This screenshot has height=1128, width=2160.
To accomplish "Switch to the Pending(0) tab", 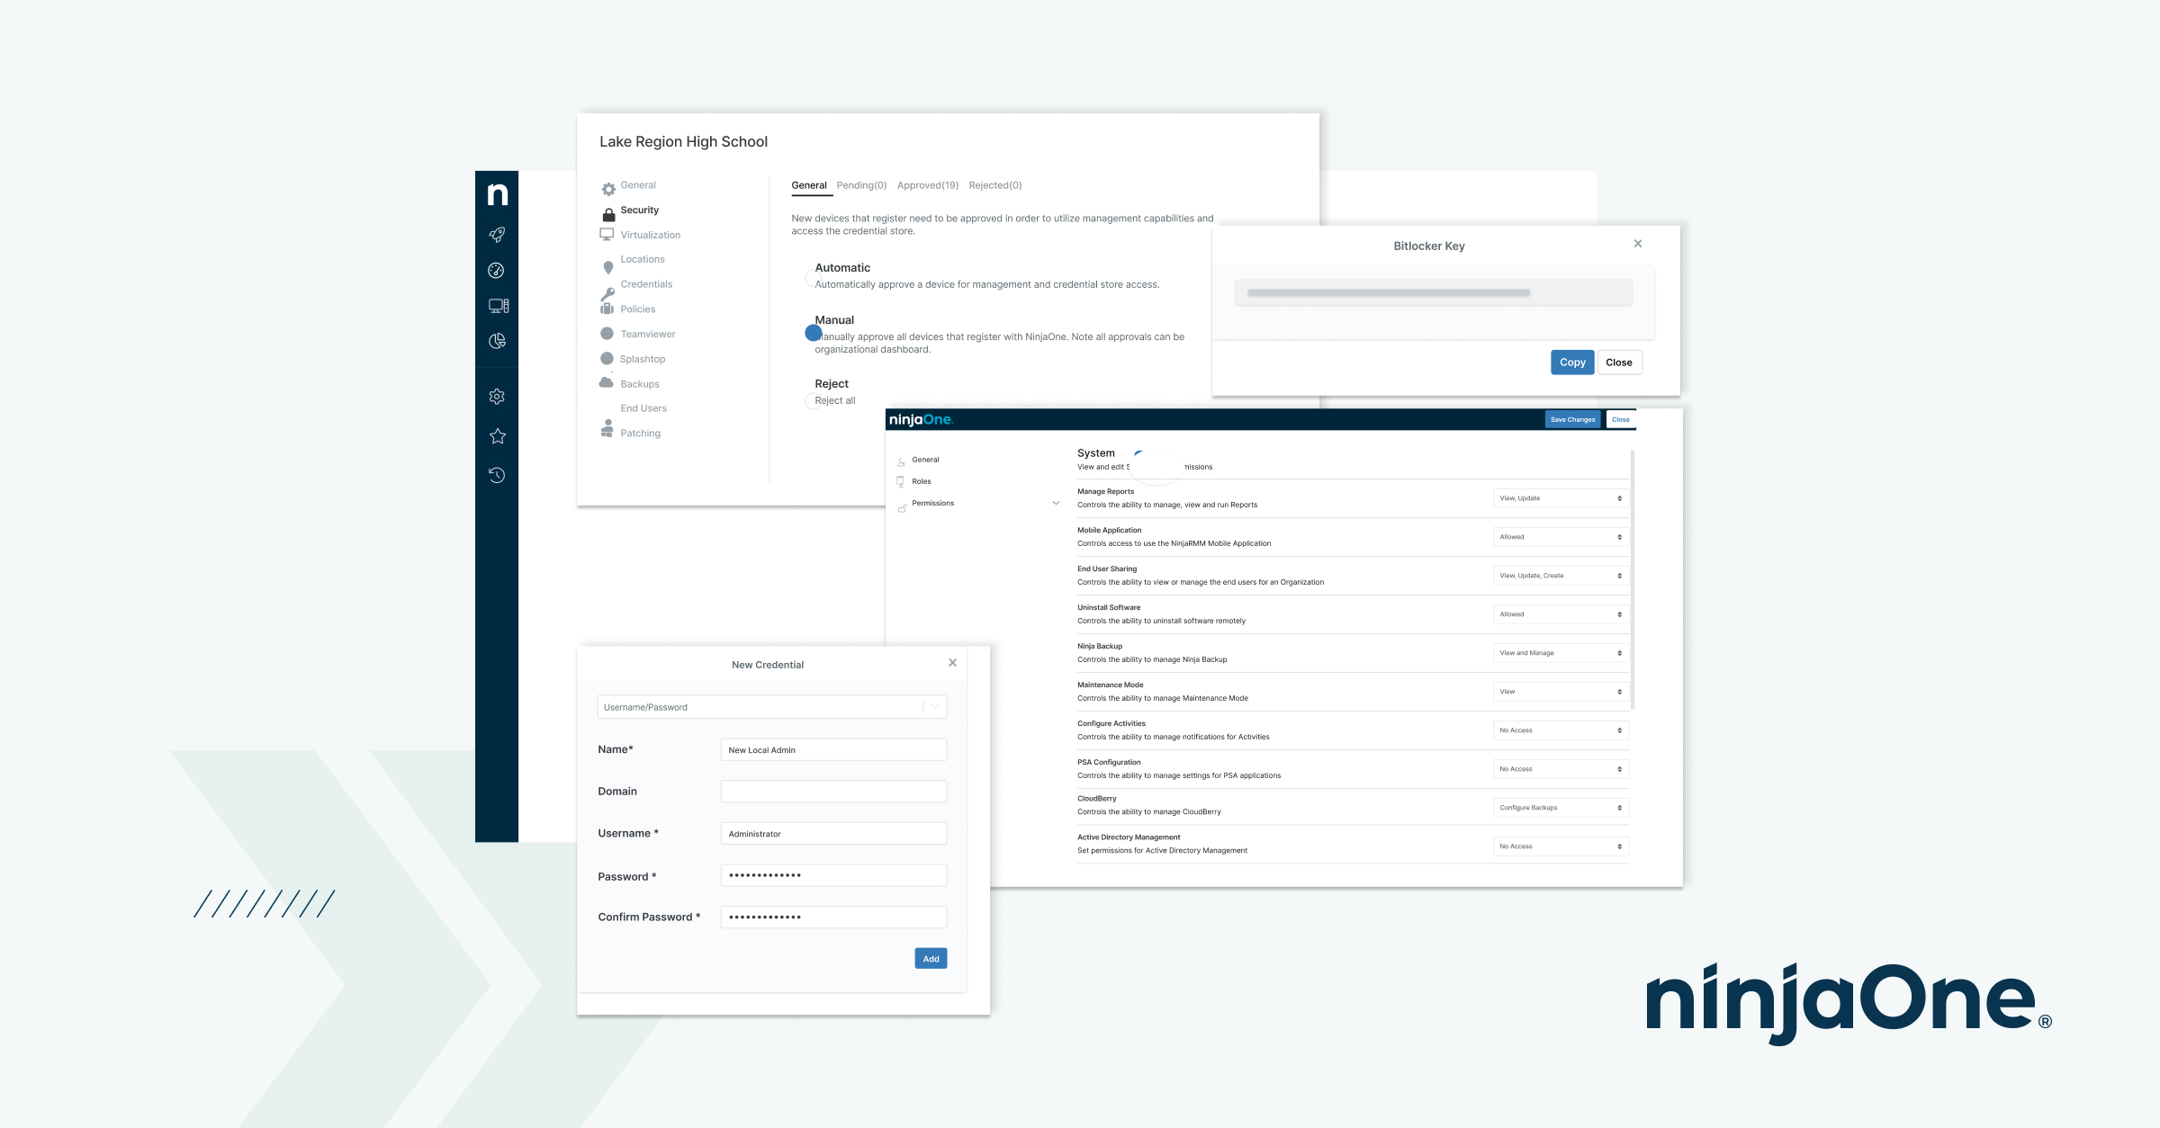I will pyautogui.click(x=861, y=185).
